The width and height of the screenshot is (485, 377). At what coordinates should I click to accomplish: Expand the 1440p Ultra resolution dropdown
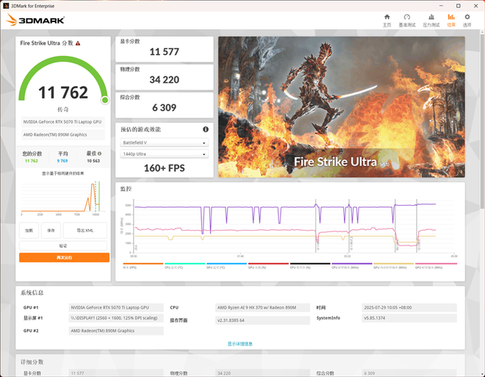click(x=164, y=154)
